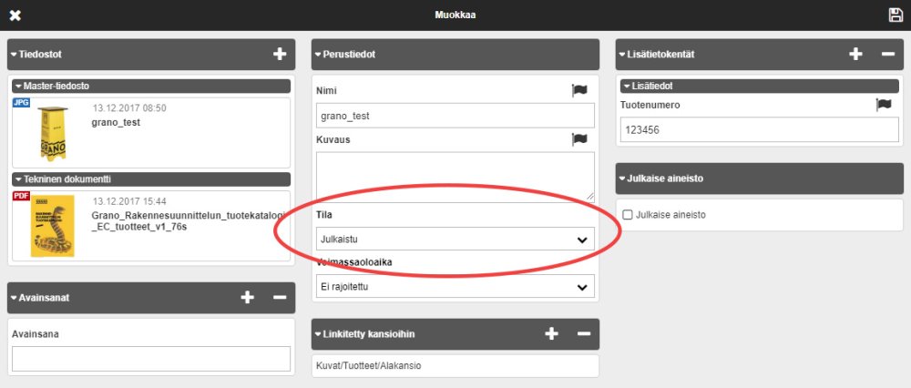Viewport: 911px width, 388px height.
Task: Add a folder link with plus icon
Action: pyautogui.click(x=551, y=333)
